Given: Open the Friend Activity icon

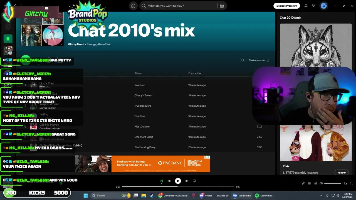Looking at the screenshot, I should click(313, 6).
